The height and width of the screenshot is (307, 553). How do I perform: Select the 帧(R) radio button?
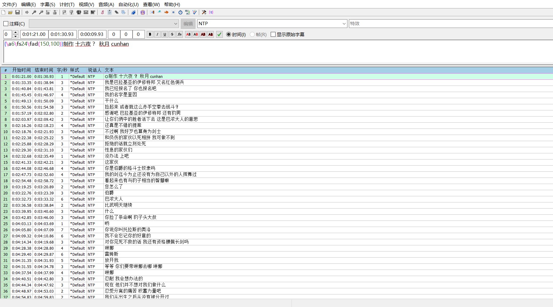coord(252,34)
